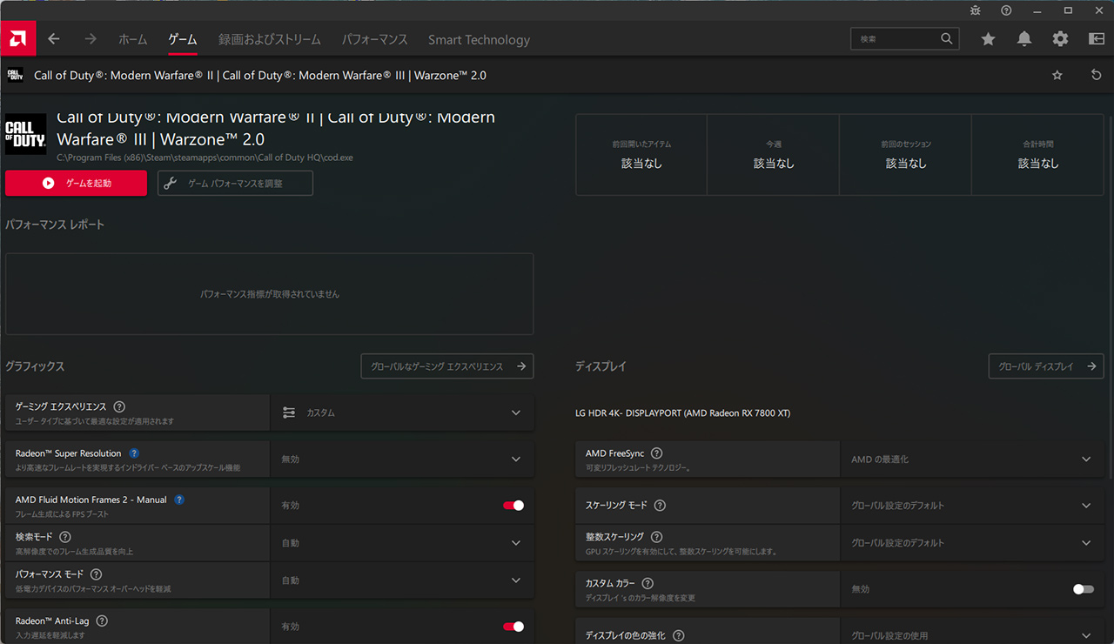Click the search magnifier icon

tap(947, 39)
